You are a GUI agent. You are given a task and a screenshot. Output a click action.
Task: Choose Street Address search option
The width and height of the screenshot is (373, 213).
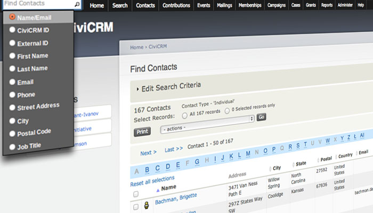click(12, 108)
